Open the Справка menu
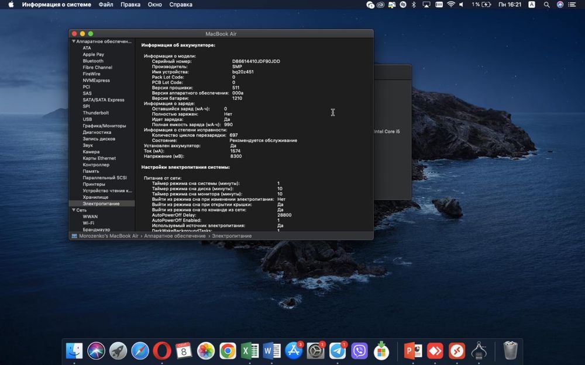Viewport: 585px width, 365px height. click(181, 5)
